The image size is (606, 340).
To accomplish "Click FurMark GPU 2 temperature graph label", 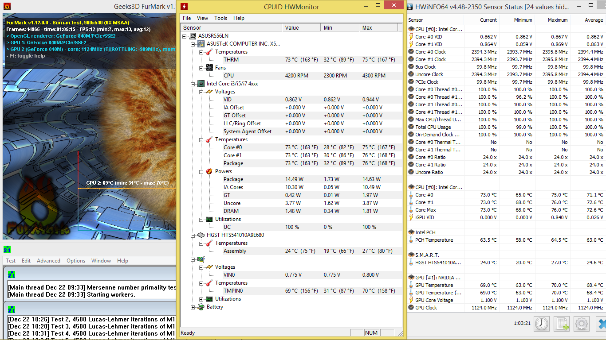I will [127, 183].
